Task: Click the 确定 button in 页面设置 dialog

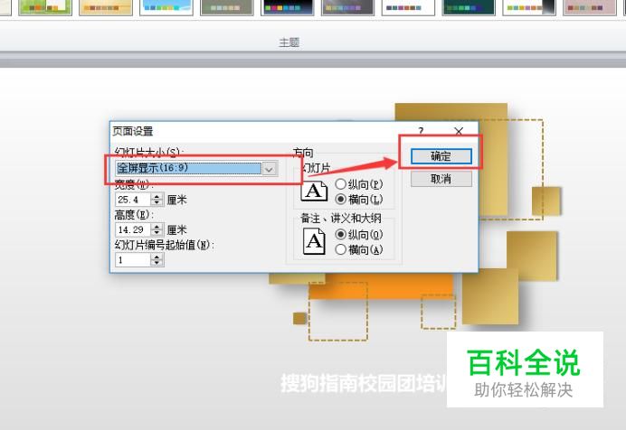Action: click(x=441, y=156)
